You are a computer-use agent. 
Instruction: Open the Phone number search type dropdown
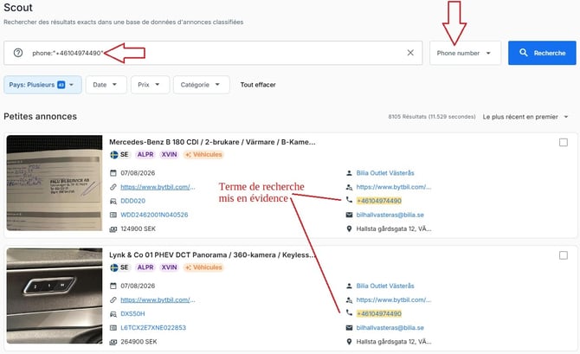tap(465, 54)
